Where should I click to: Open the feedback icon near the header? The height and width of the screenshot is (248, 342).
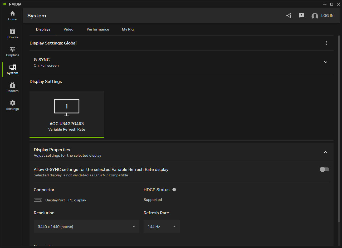301,16
